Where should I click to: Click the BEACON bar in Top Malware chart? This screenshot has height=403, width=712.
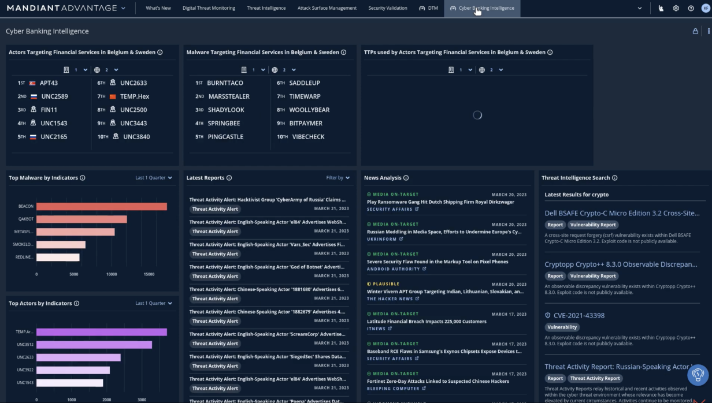(102, 206)
